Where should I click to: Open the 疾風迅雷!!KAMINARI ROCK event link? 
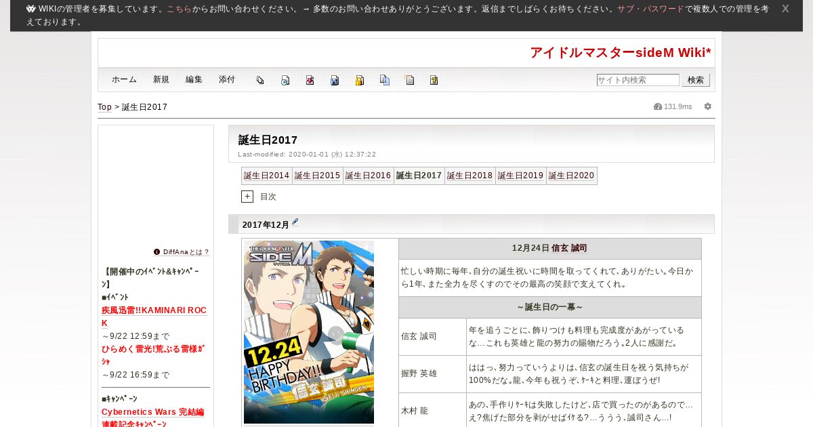tap(154, 317)
